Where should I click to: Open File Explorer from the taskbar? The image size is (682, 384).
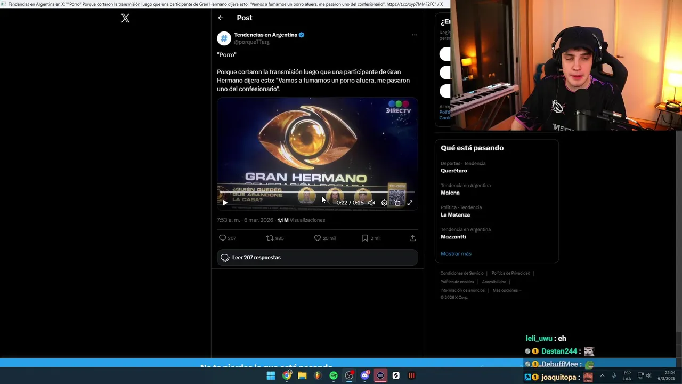302,375
